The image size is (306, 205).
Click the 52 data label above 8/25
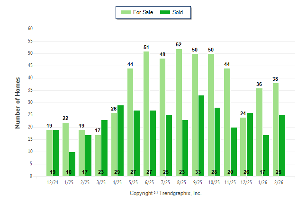[179, 44]
